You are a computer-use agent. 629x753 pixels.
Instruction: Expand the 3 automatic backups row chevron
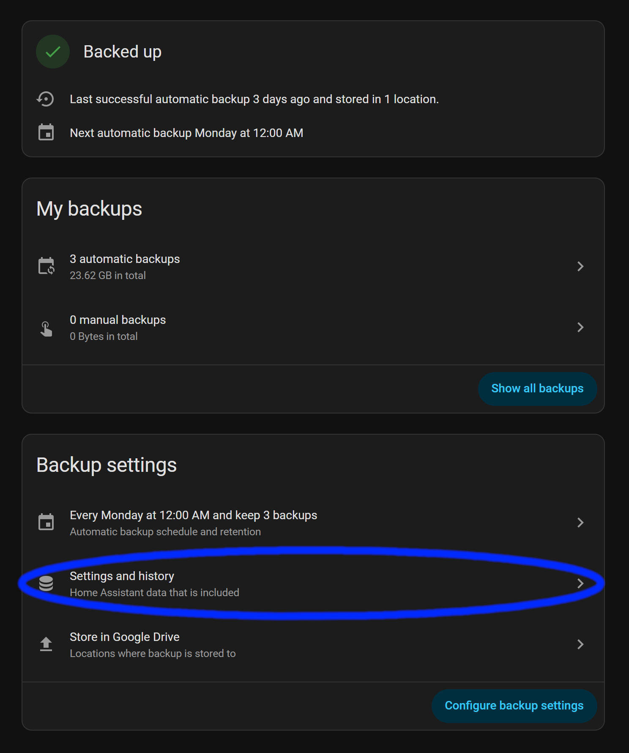(580, 266)
